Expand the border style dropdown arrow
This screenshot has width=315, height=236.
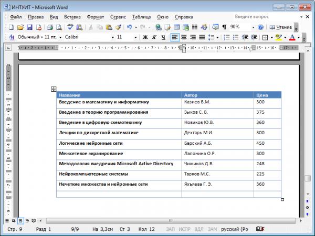pyautogui.click(x=271, y=38)
